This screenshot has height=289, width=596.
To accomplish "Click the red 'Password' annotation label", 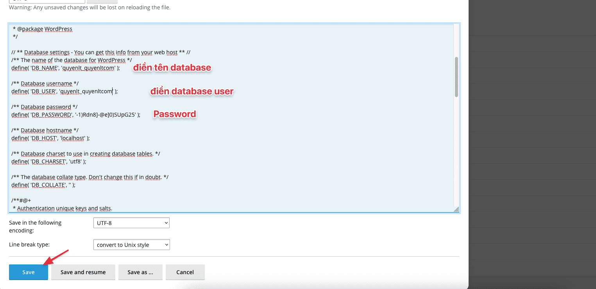I will coord(175,114).
